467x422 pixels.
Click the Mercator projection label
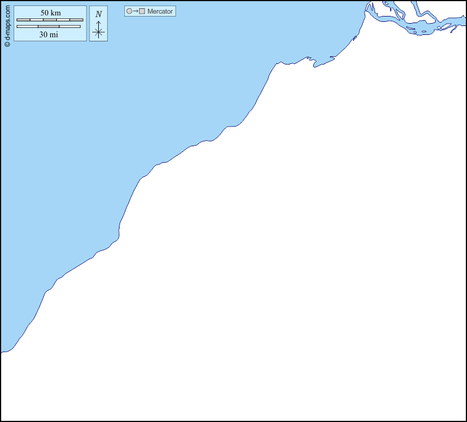(160, 11)
